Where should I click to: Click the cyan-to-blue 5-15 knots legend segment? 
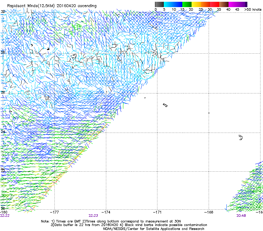coord(173,4)
